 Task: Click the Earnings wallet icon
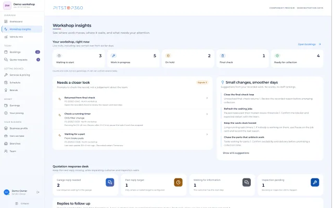(6, 106)
